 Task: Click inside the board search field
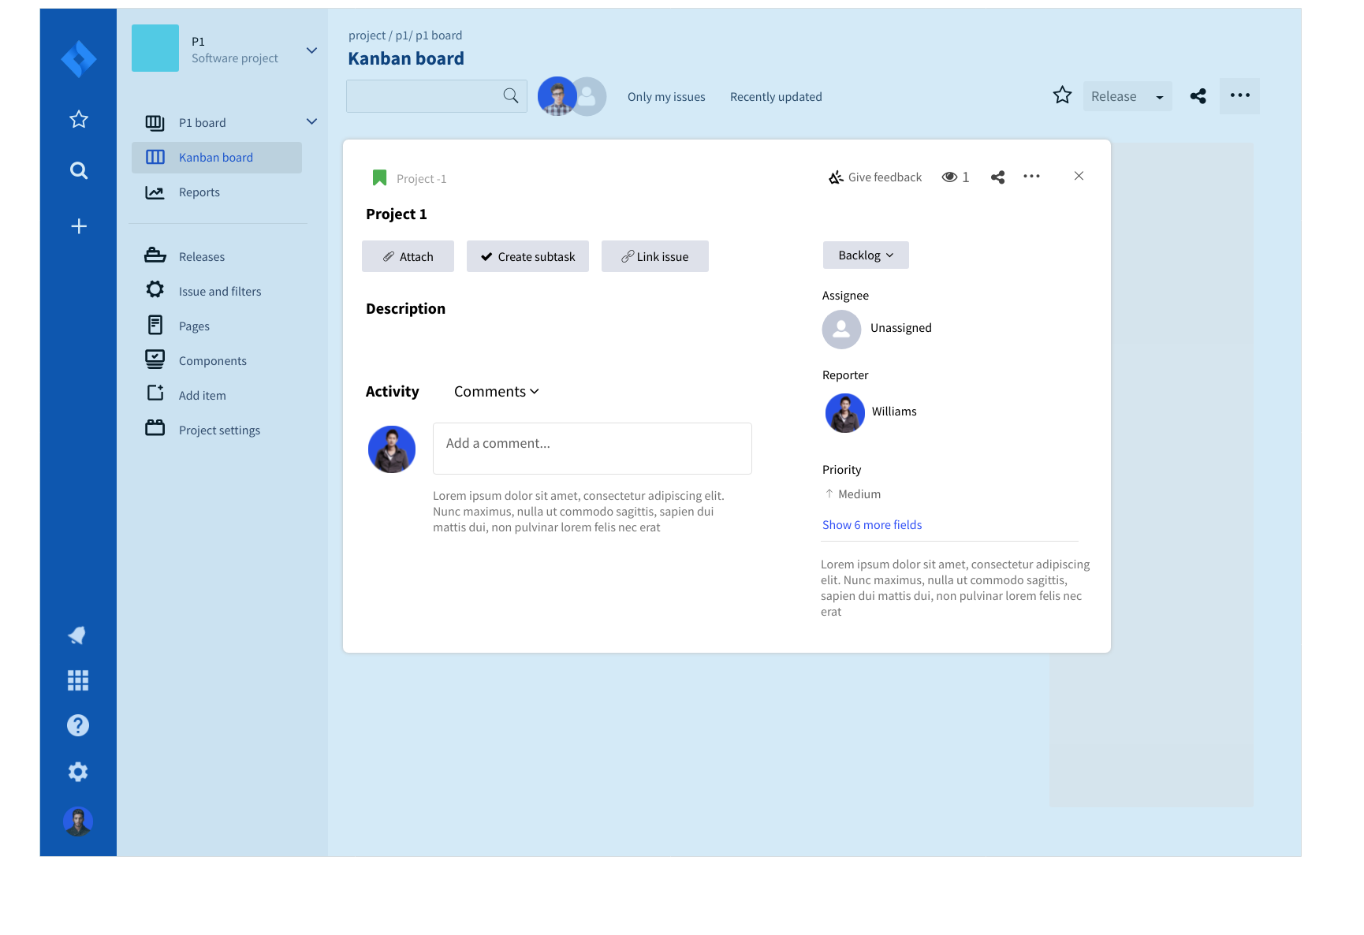430,95
